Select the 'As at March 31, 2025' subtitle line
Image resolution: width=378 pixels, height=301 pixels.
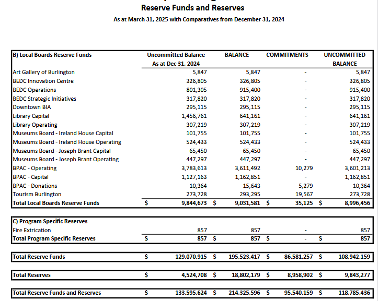tap(199, 19)
